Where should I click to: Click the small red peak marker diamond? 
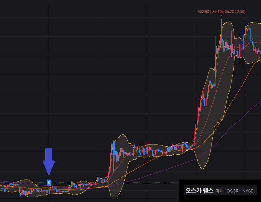tap(221, 15)
